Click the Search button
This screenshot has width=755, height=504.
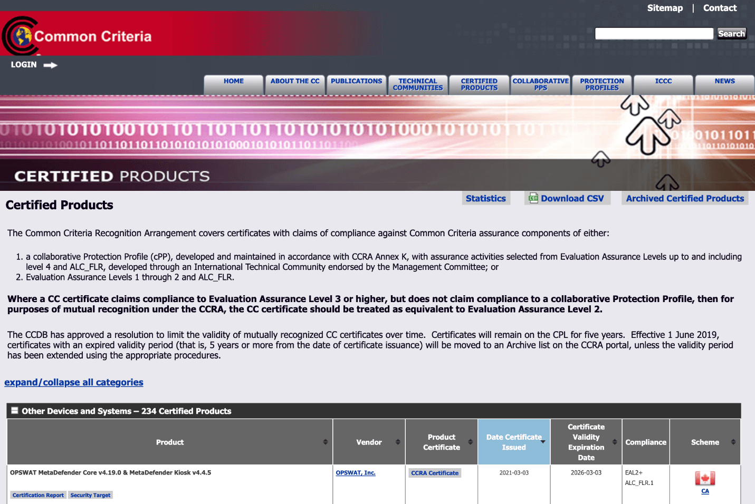pos(732,34)
